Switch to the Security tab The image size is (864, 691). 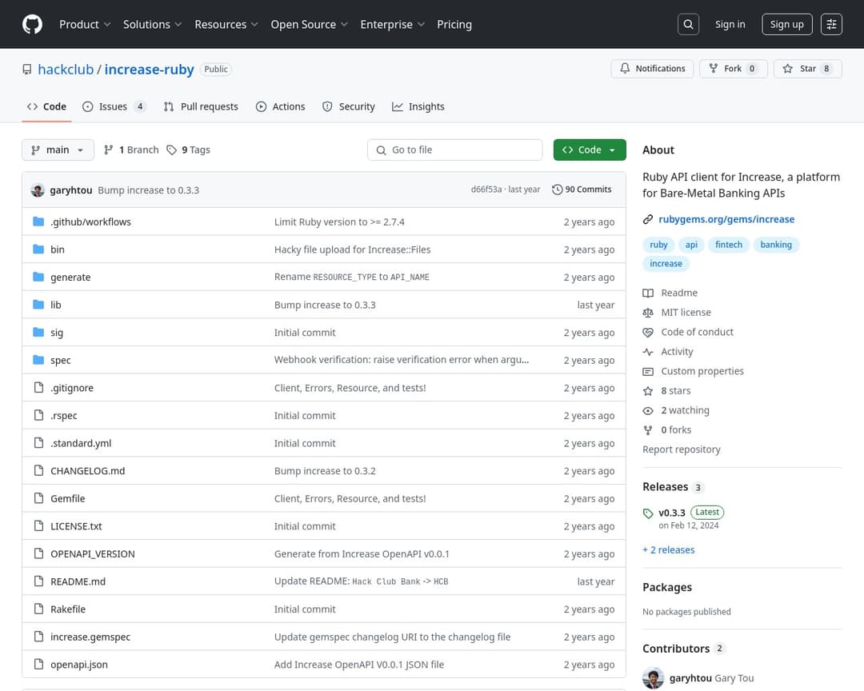pyautogui.click(x=349, y=107)
